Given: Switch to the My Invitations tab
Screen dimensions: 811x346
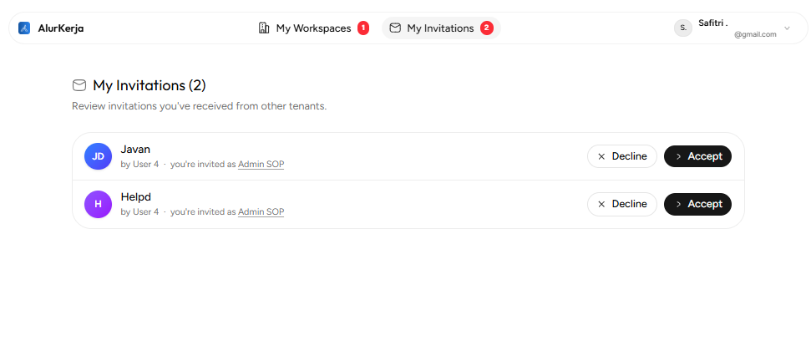Looking at the screenshot, I should [x=441, y=28].
